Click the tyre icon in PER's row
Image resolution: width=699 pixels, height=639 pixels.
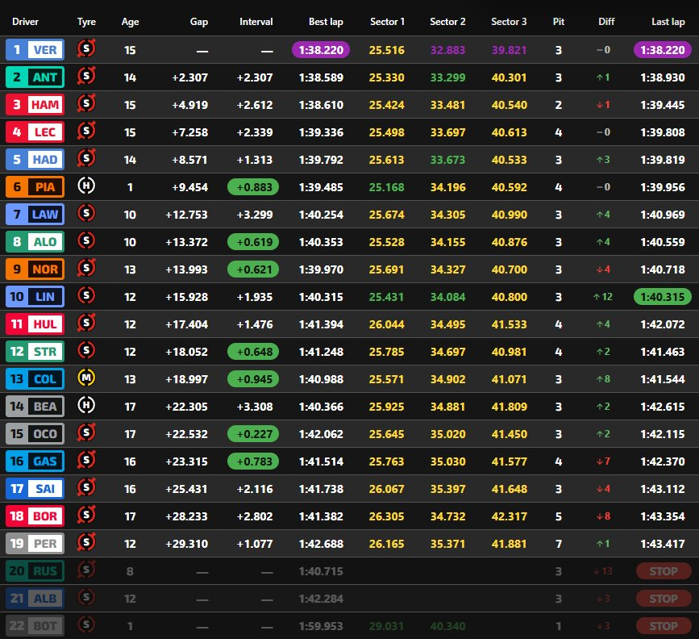pyautogui.click(x=86, y=542)
